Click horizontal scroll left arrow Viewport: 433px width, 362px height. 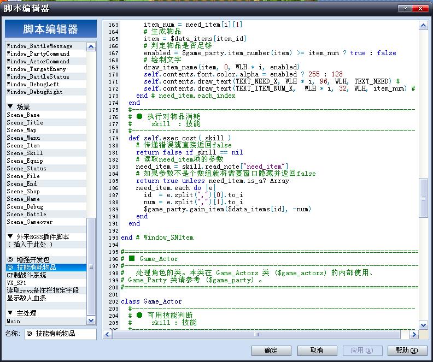107,335
